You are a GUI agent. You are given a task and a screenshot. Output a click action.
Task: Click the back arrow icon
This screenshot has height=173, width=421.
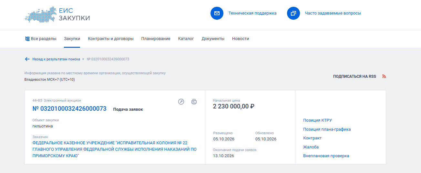(x=27, y=59)
